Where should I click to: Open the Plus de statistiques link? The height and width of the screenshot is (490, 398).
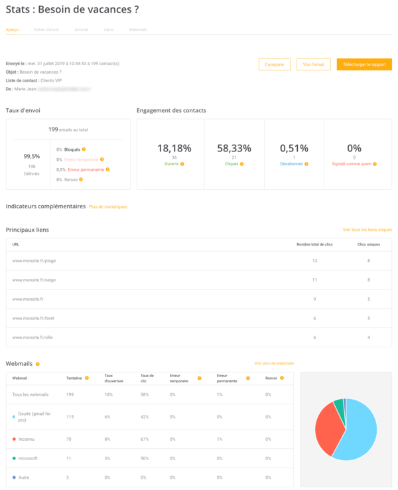pyautogui.click(x=107, y=207)
